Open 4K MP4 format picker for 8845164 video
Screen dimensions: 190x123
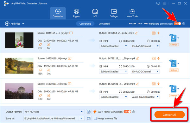point(174,38)
